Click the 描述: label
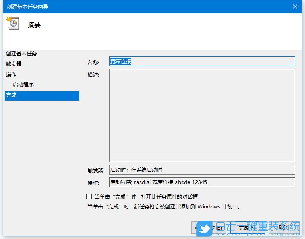 coord(93,74)
